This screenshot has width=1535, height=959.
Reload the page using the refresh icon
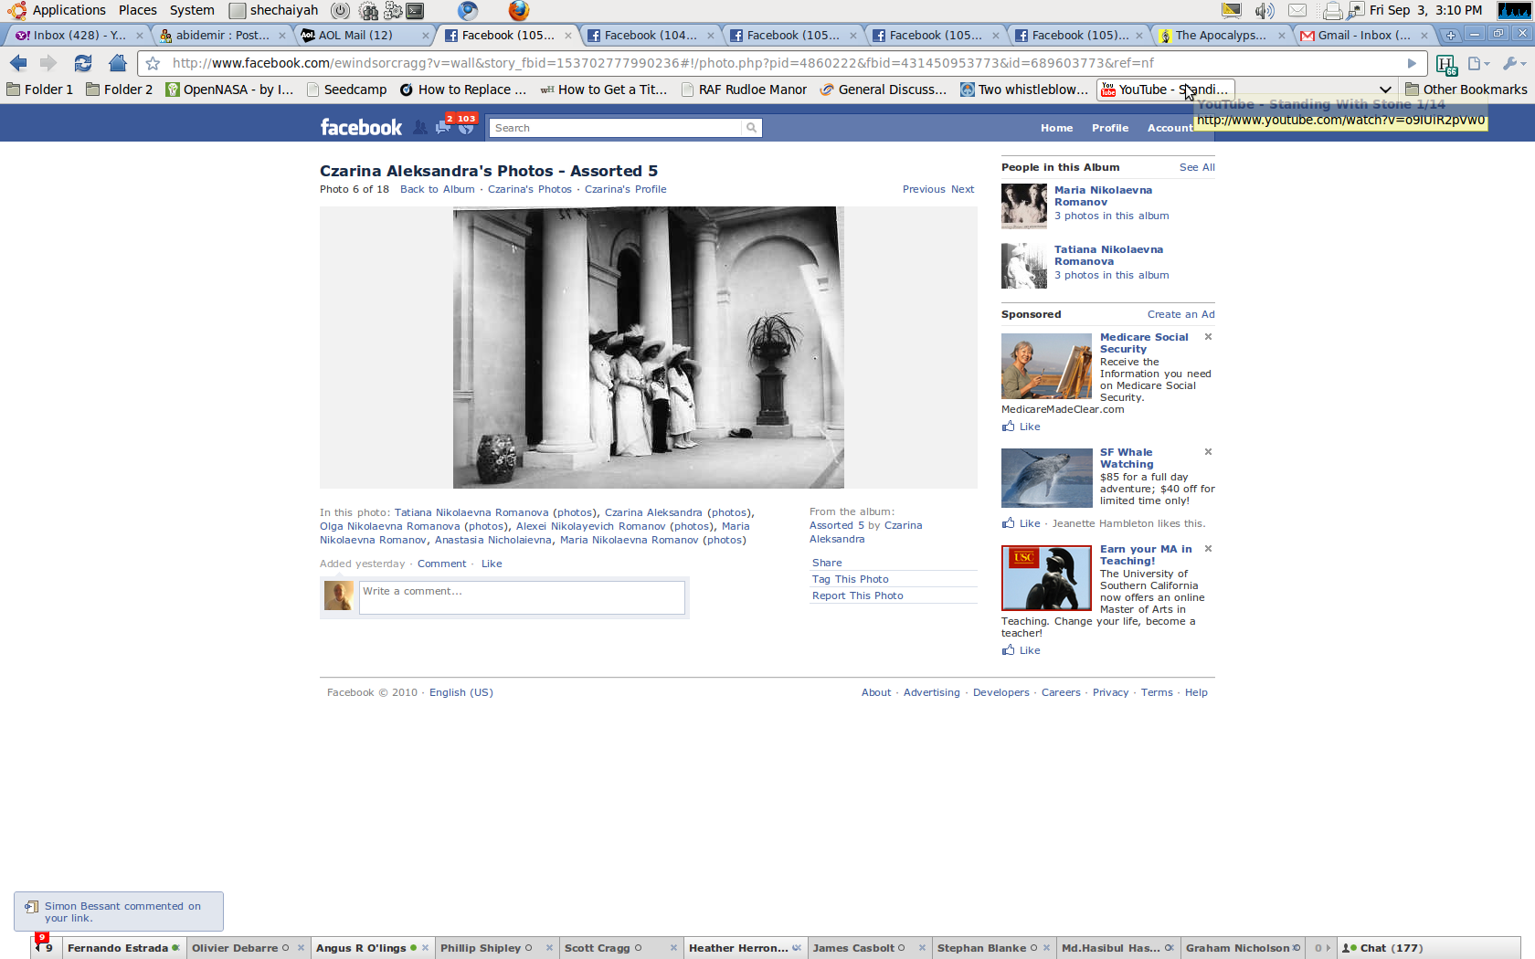pyautogui.click(x=83, y=63)
